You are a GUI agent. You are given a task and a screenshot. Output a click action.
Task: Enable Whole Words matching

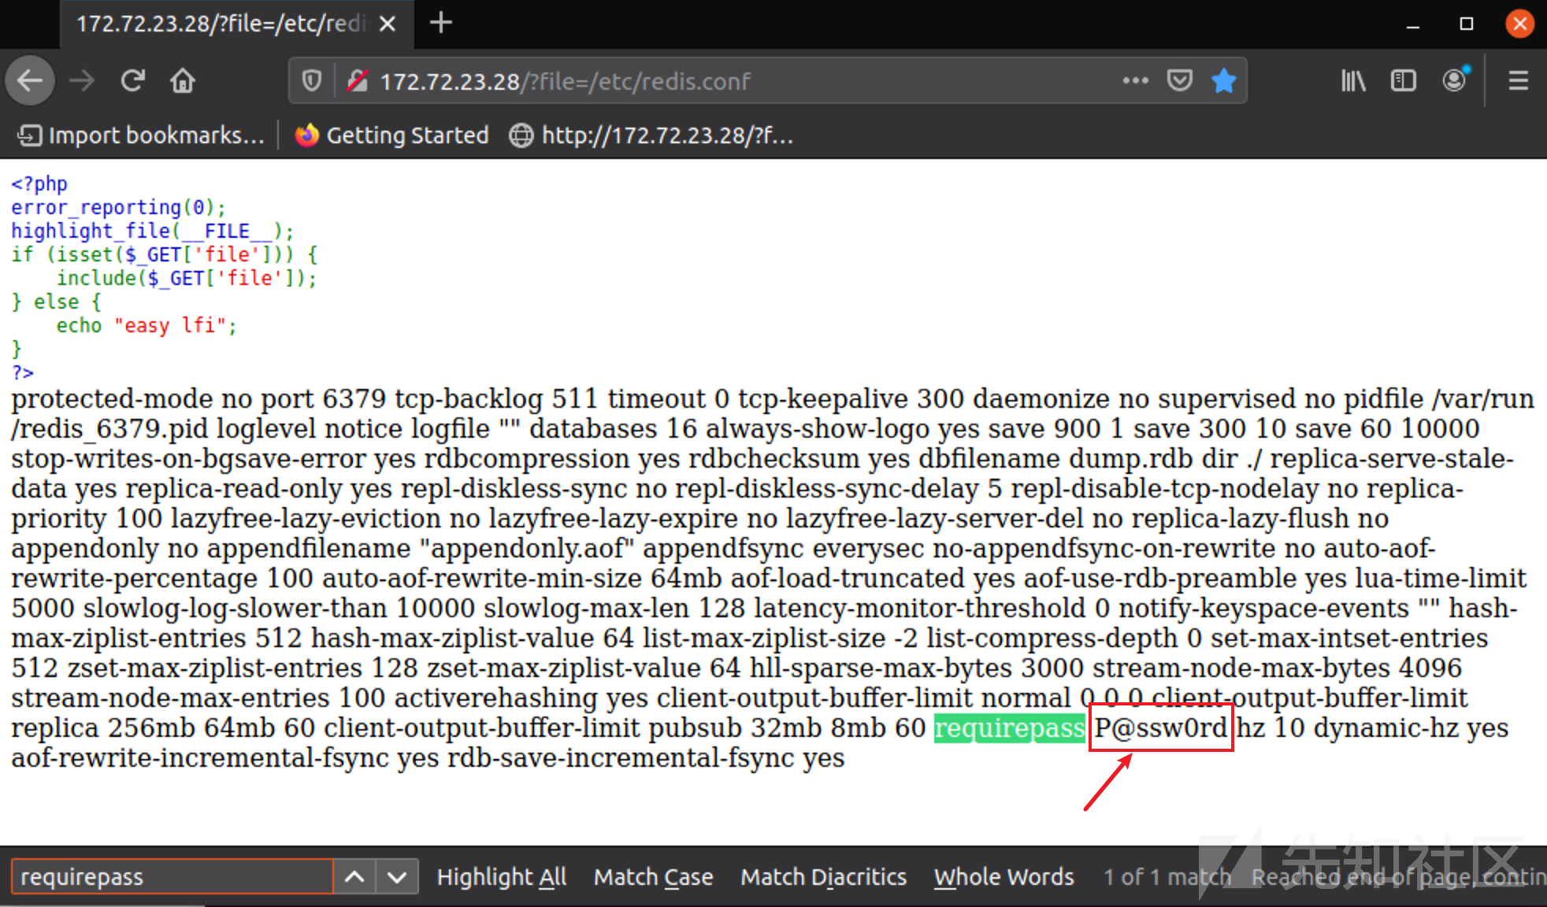click(1004, 876)
